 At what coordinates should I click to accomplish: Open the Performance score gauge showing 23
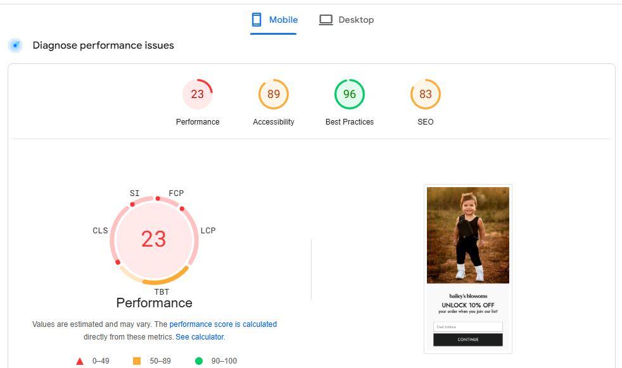point(198,94)
